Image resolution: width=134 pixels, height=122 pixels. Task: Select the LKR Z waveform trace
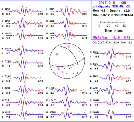tap(69, 90)
